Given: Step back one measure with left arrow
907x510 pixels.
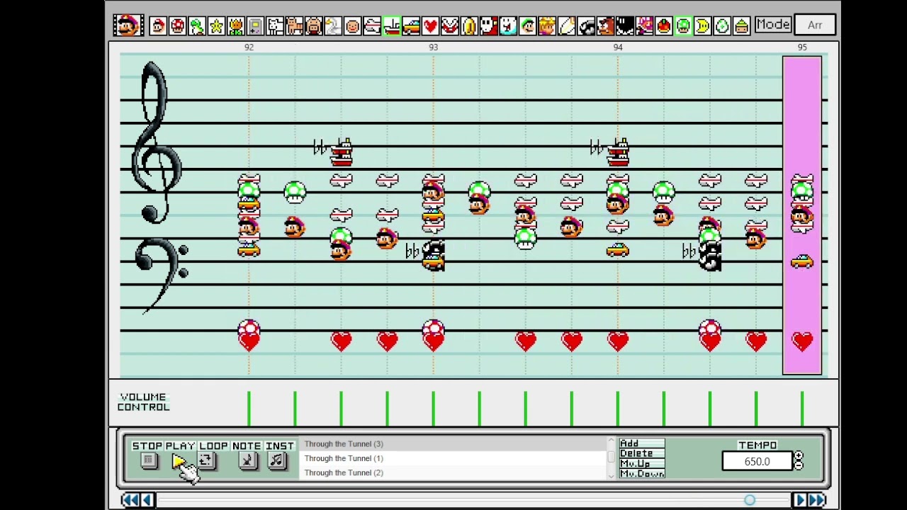Looking at the screenshot, I should (147, 500).
